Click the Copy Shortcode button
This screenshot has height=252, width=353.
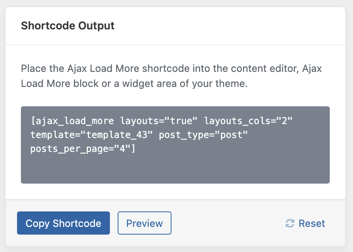tap(63, 223)
